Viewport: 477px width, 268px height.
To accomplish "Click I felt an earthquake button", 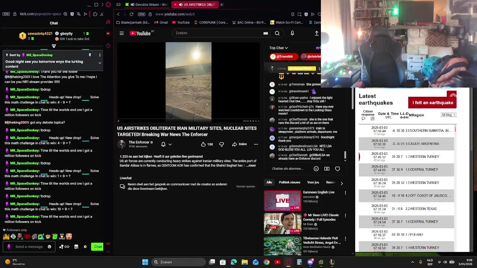I will 432,103.
